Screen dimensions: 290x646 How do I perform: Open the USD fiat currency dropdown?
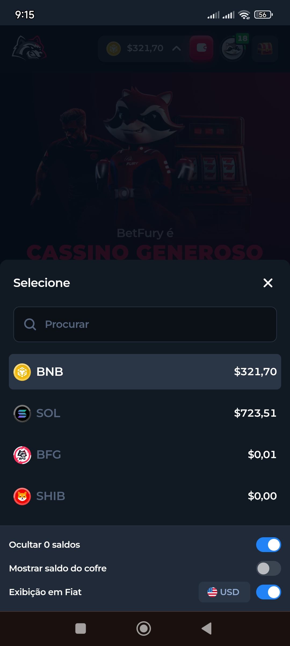tap(224, 592)
